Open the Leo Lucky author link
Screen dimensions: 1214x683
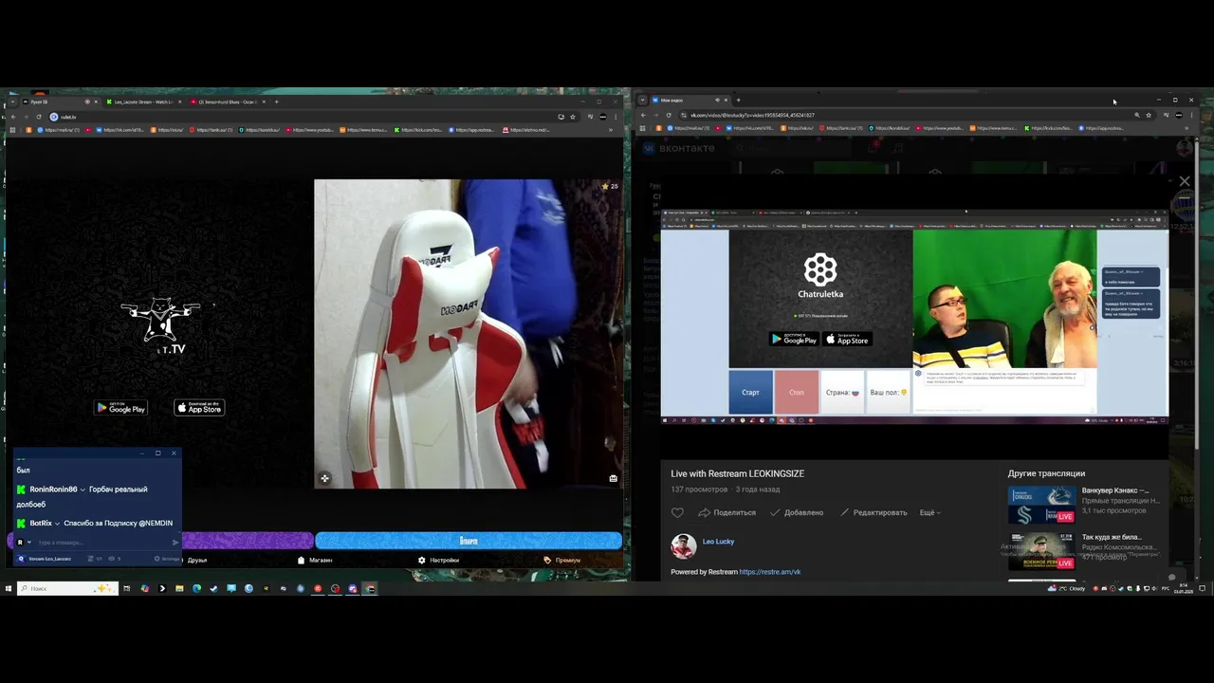718,542
